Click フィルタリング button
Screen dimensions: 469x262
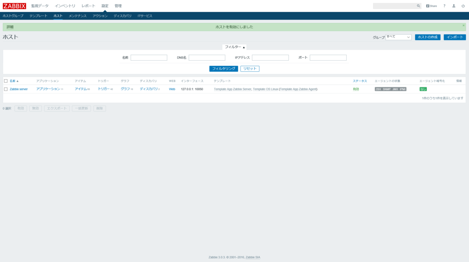point(224,69)
